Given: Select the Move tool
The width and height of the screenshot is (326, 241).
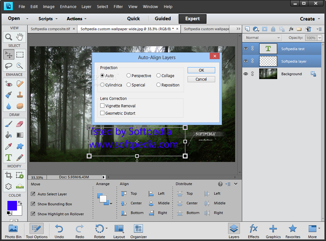Looking at the screenshot, I should tap(9, 55).
